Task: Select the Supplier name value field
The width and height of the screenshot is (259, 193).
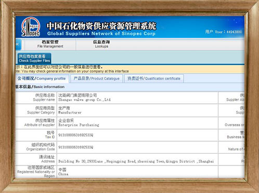Action: pyautogui.click(x=137, y=98)
